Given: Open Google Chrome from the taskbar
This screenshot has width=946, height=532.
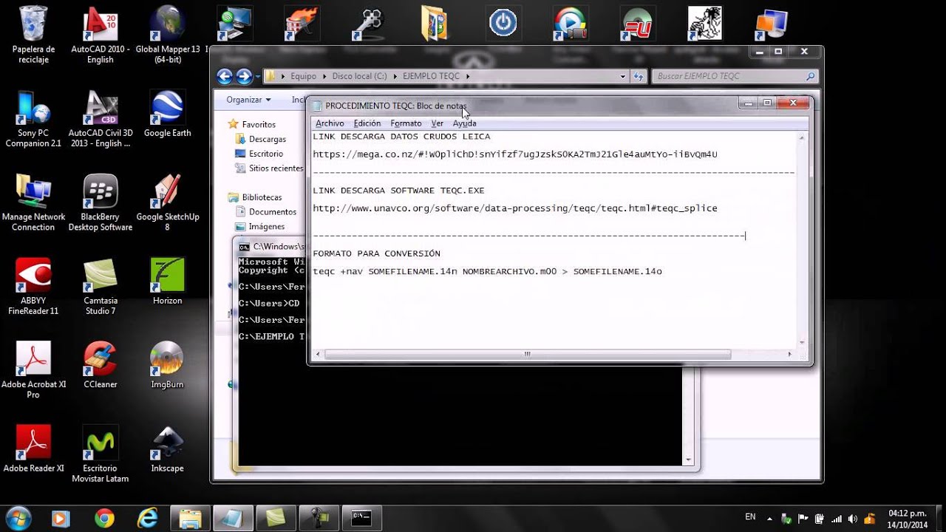Looking at the screenshot, I should [104, 518].
